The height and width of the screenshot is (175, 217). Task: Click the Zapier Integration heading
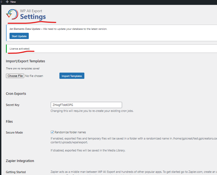coord(20,161)
